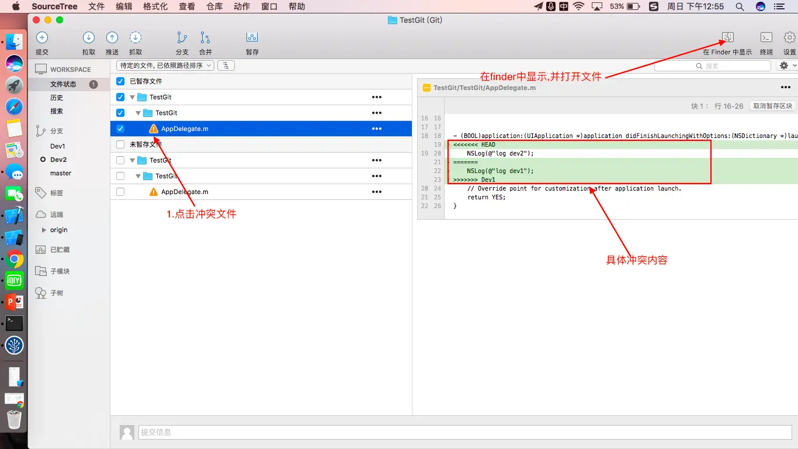
Task: Click the search (搜索) input field
Action: click(x=713, y=66)
